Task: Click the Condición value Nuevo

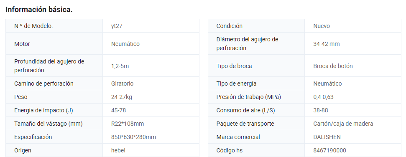Action: (322, 26)
